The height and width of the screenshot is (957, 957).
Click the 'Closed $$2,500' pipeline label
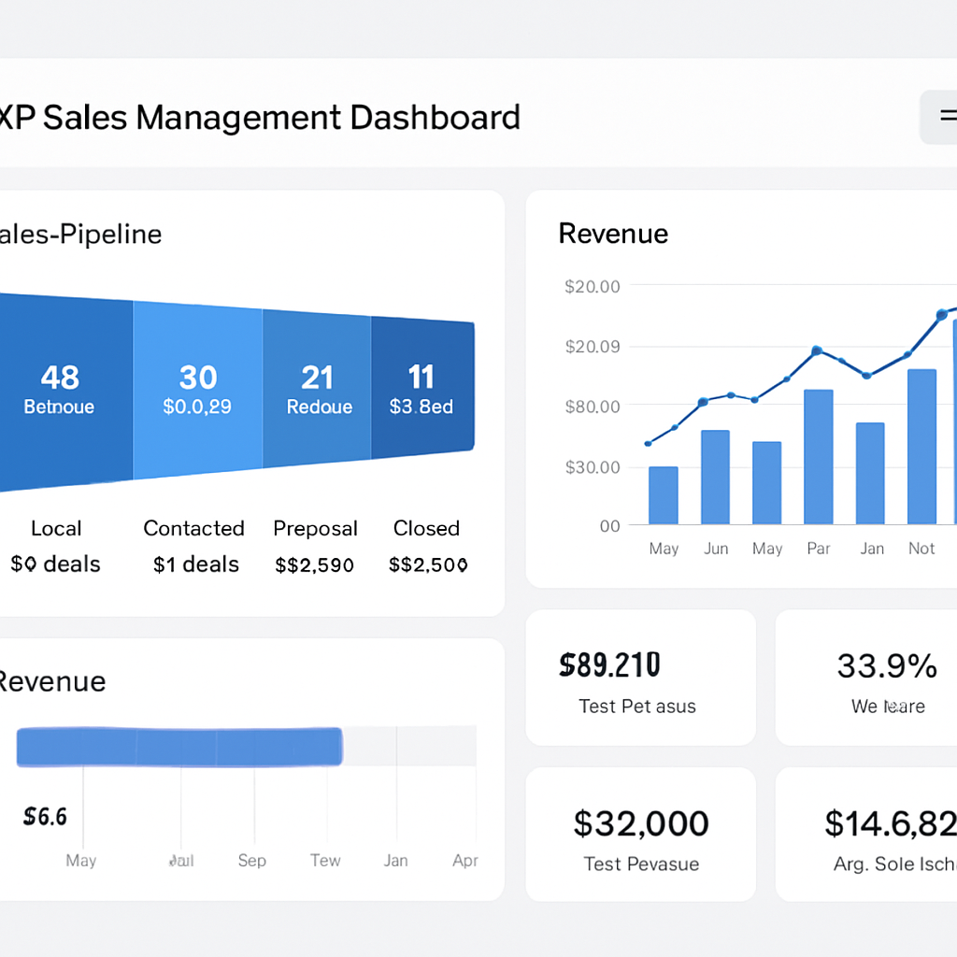tap(426, 546)
